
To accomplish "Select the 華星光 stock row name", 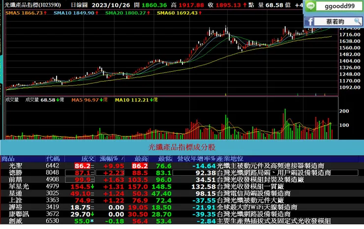I will (19, 187).
